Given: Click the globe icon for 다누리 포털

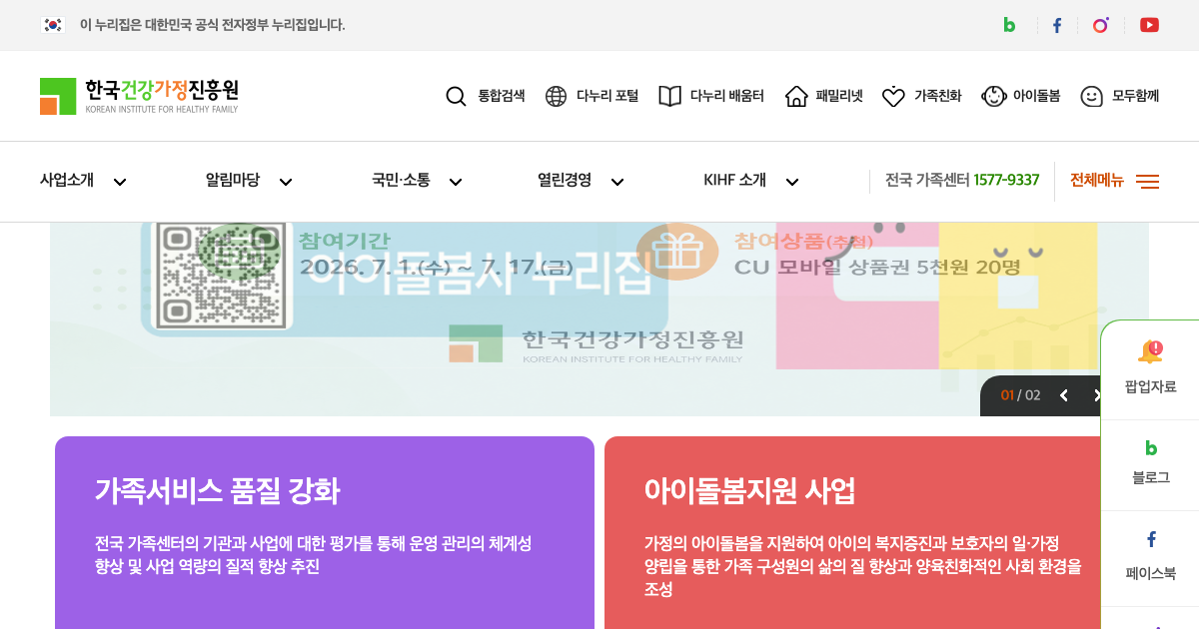Looking at the screenshot, I should (x=556, y=96).
